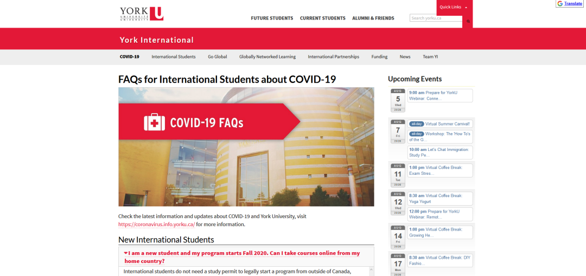Open the Workshop: The 'How To's event
Viewport: 586px width, 276px height.
[440, 137]
